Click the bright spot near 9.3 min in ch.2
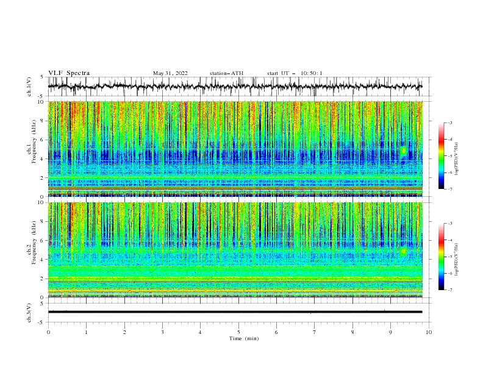 coord(404,252)
